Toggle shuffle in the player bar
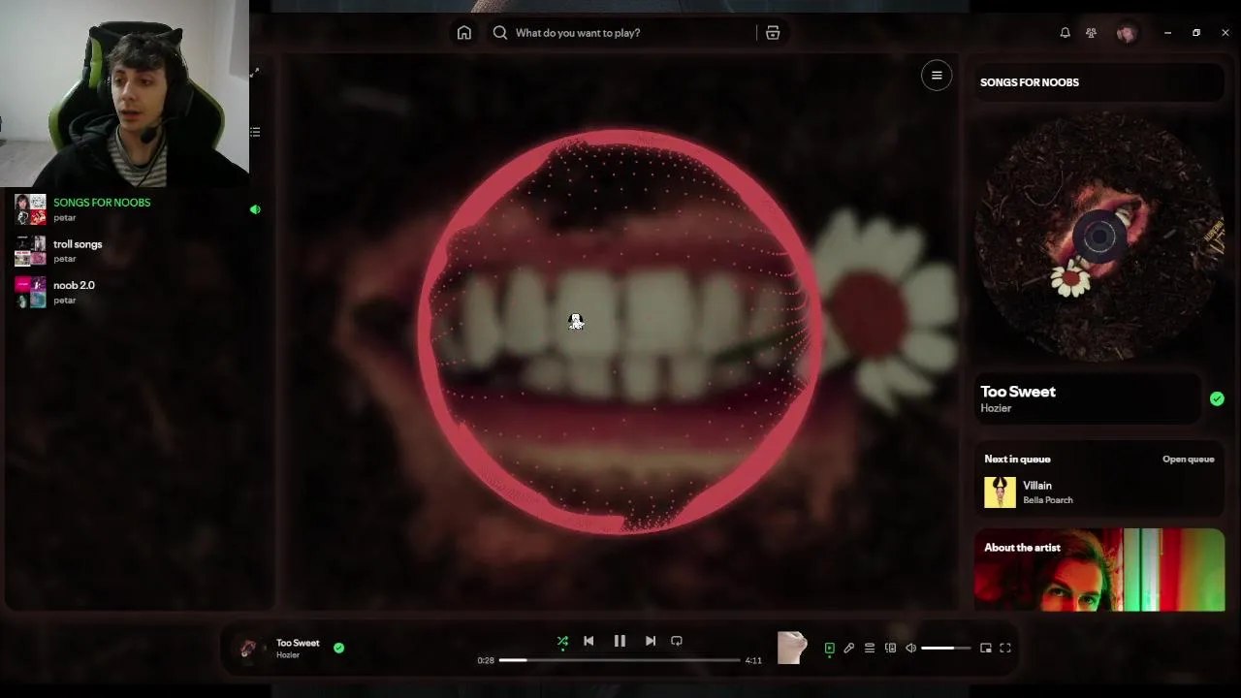This screenshot has width=1241, height=698. click(x=562, y=641)
